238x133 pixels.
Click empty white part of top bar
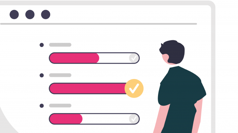coord(114,58)
